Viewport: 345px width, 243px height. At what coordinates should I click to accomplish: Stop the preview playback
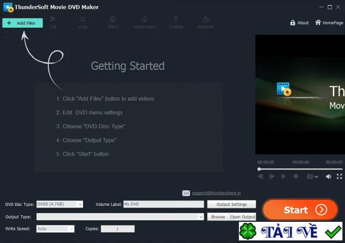click(x=296, y=176)
